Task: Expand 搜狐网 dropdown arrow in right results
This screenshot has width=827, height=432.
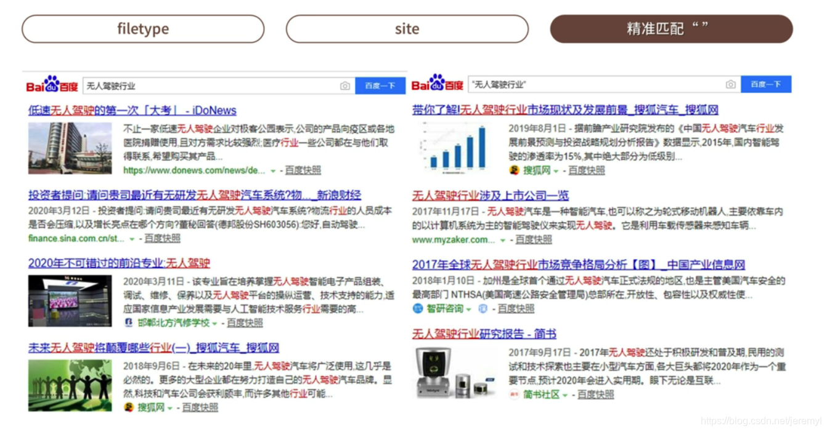Action: click(x=556, y=171)
